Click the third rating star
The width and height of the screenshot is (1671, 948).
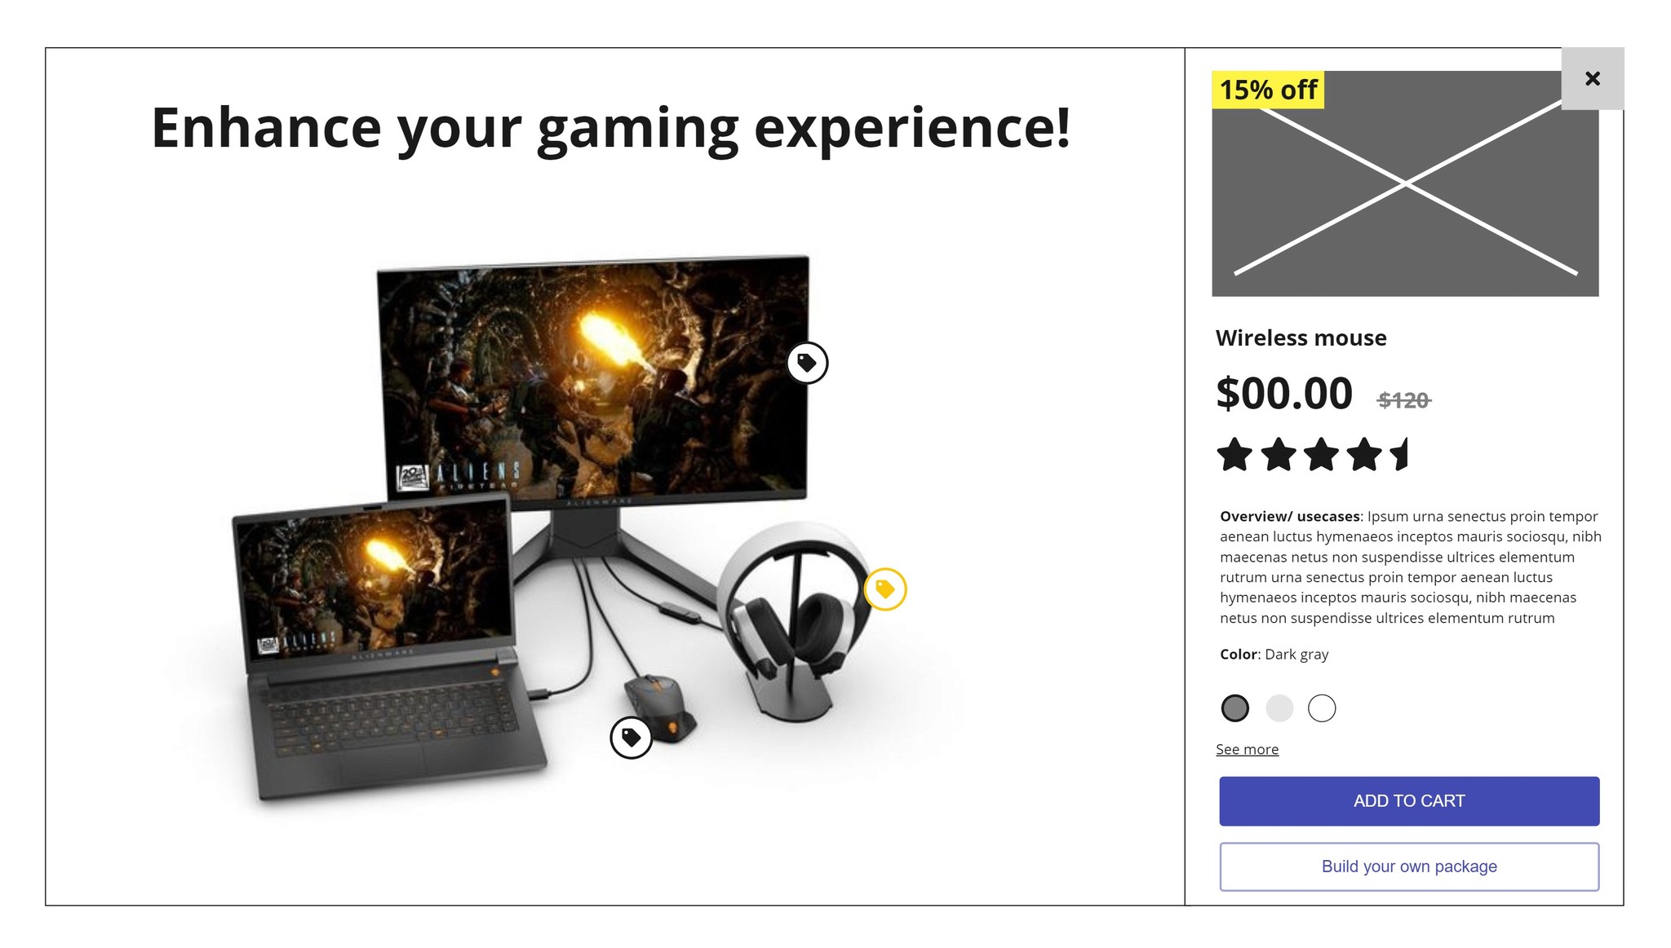click(1321, 455)
